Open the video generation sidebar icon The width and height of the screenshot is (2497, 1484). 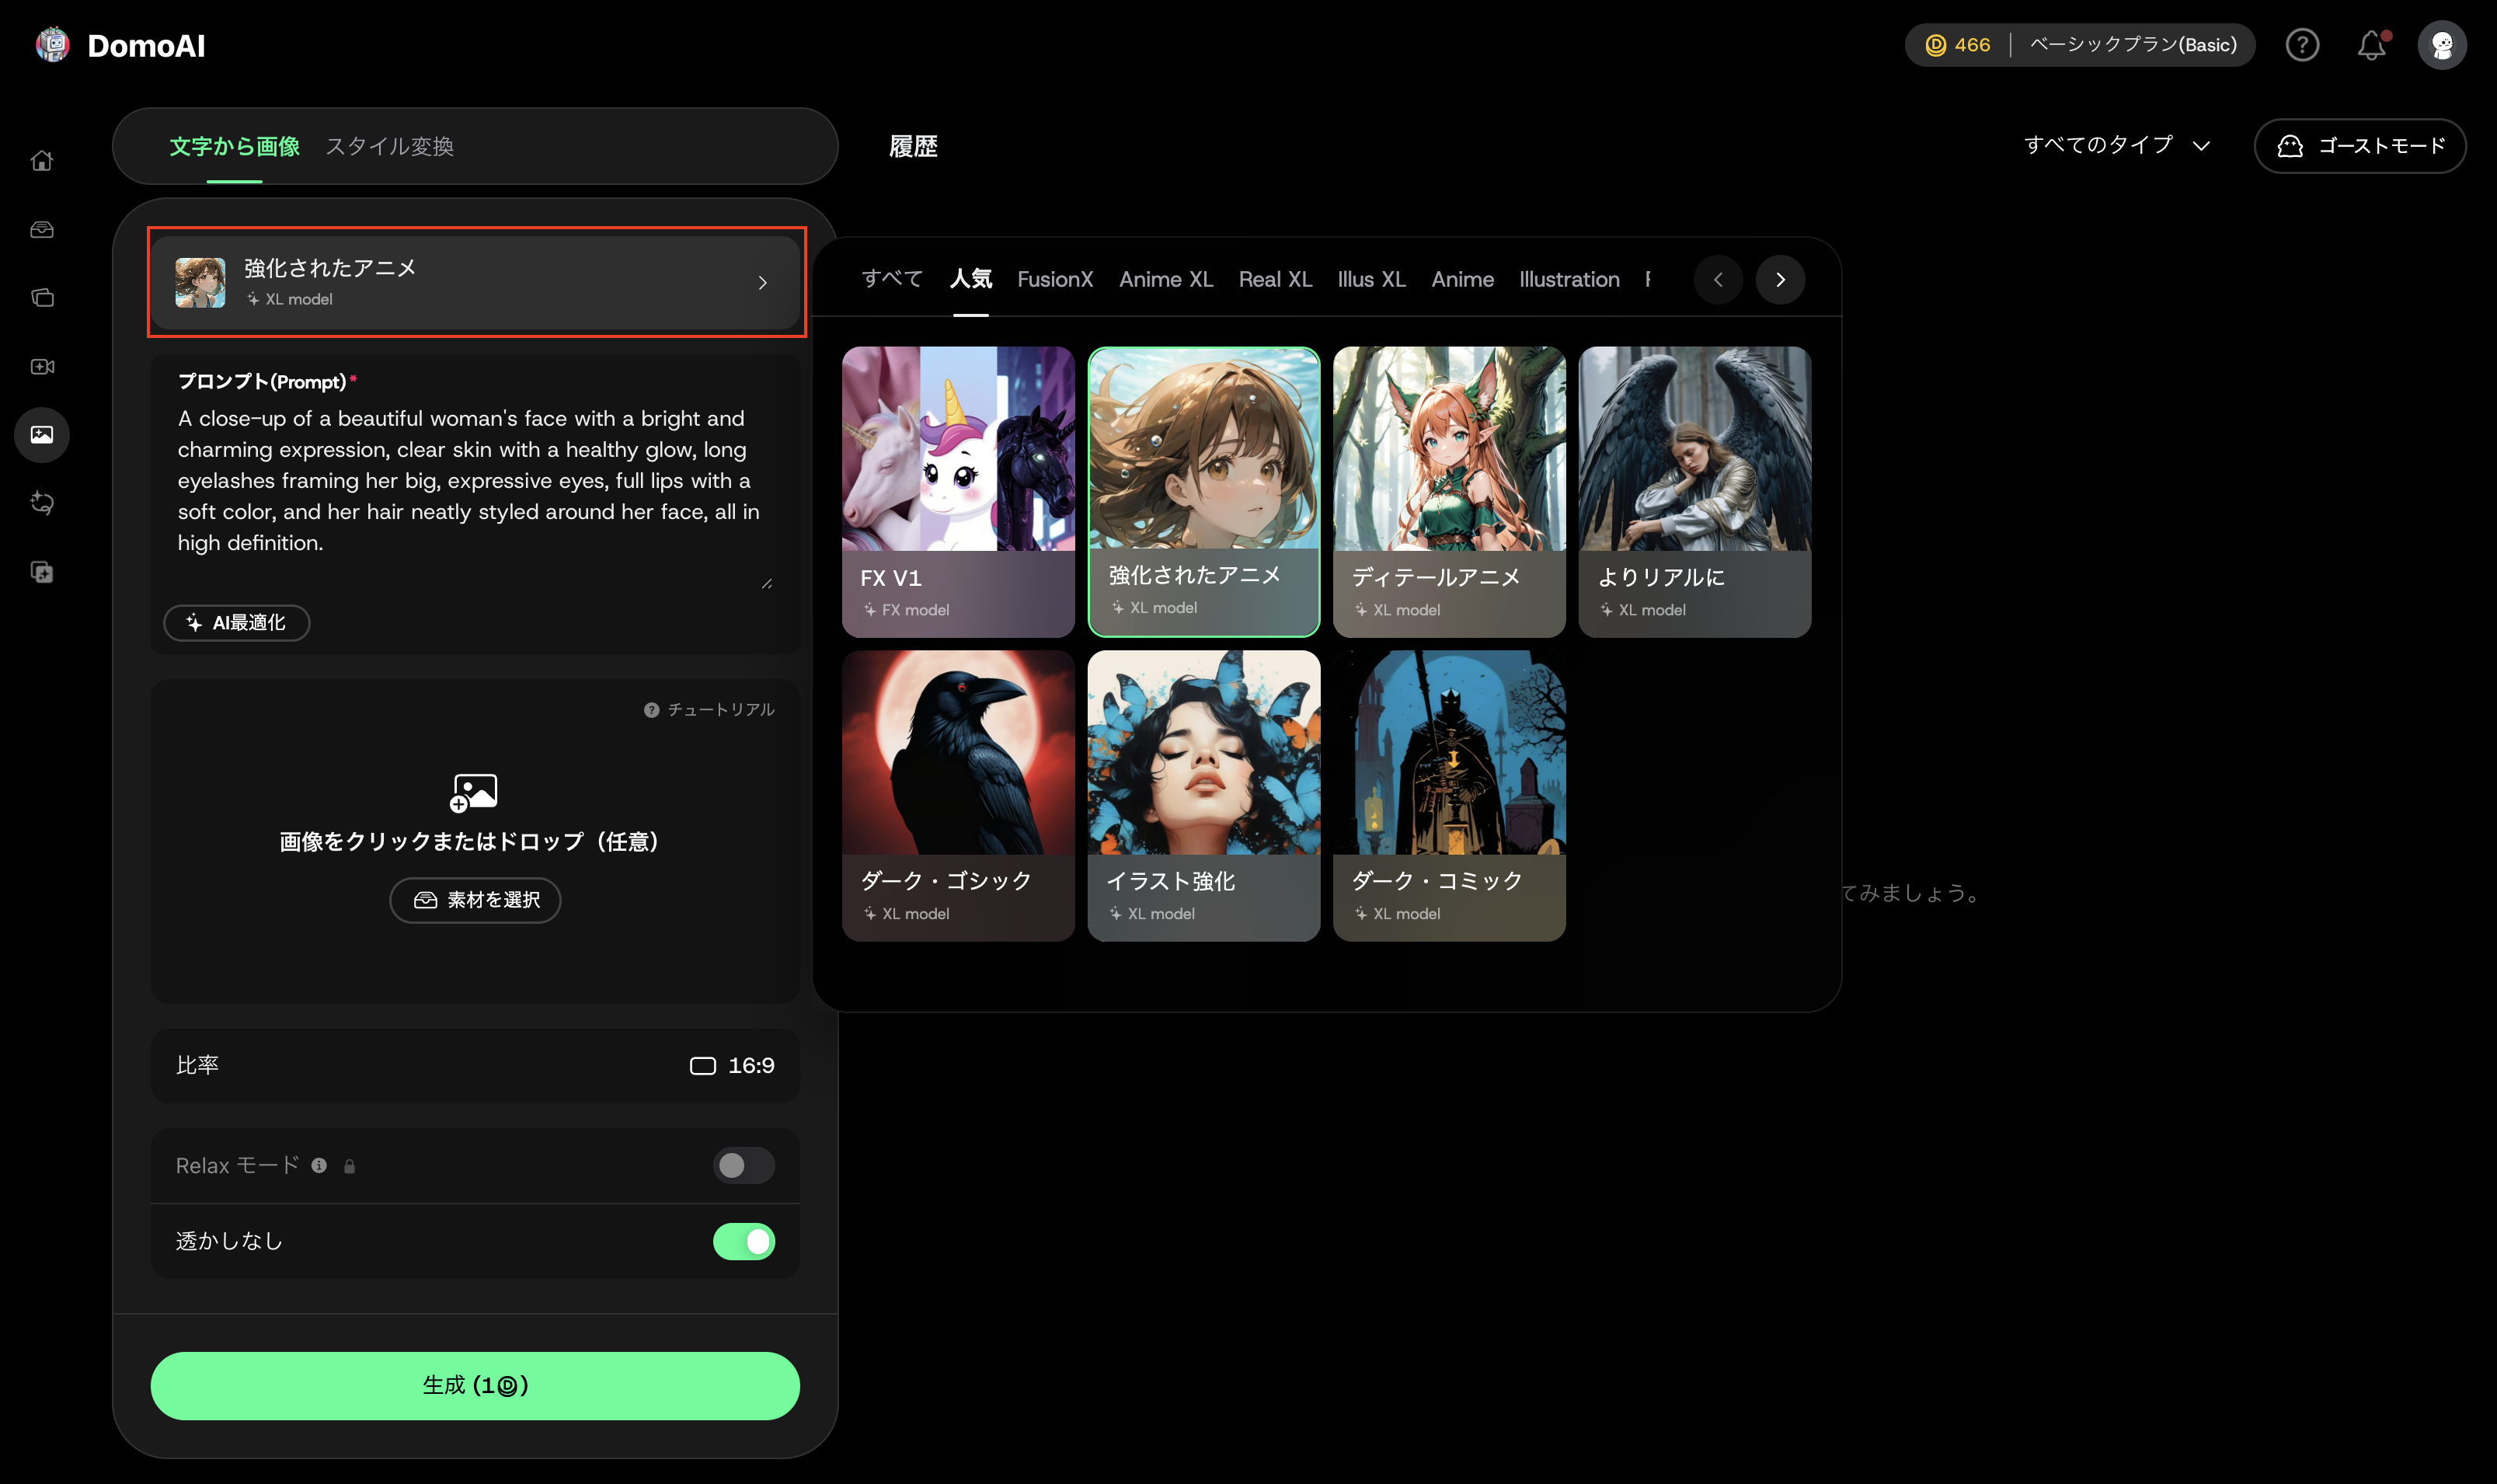(x=42, y=367)
